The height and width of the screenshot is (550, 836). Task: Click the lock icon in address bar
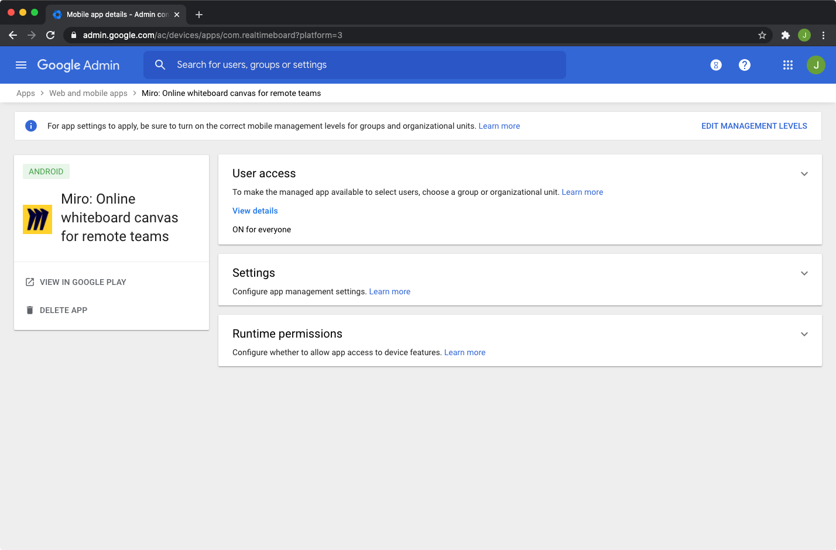click(74, 35)
